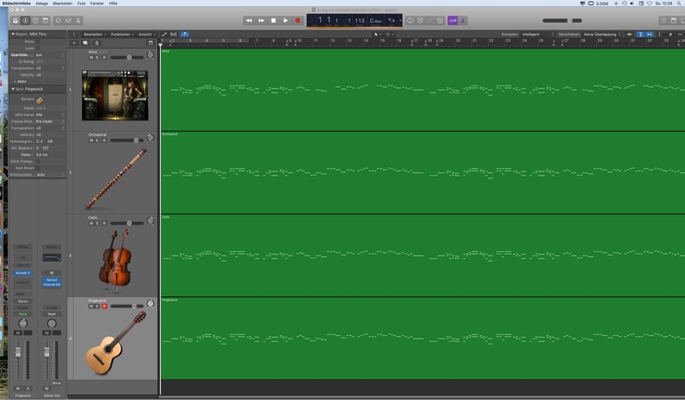Collapse the Spur: Fingerpick section
The image size is (685, 400).
(13, 88)
